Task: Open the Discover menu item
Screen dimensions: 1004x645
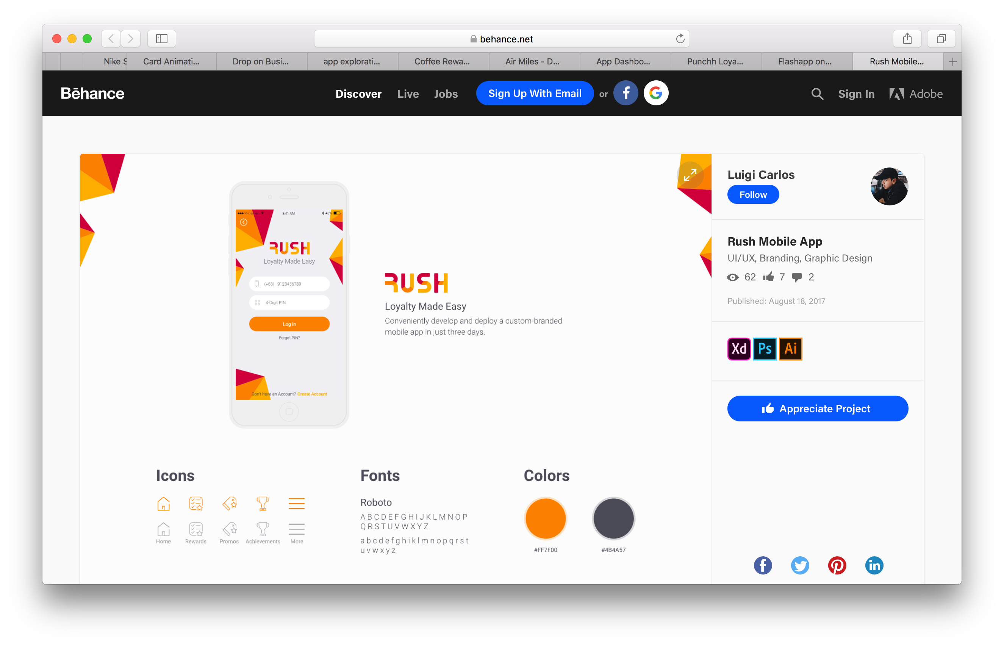Action: click(358, 94)
